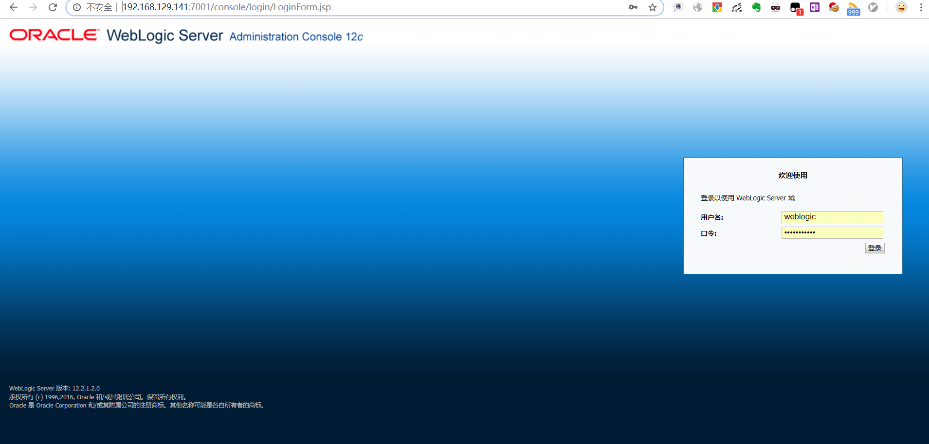The width and height of the screenshot is (929, 444).
Task: Open saved passwords key icon
Action: tap(633, 7)
